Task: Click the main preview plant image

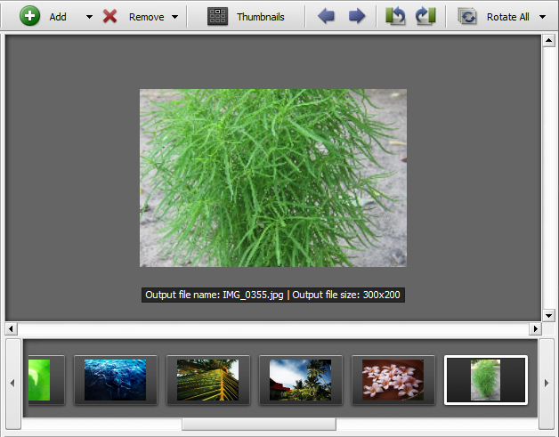Action: [x=273, y=178]
